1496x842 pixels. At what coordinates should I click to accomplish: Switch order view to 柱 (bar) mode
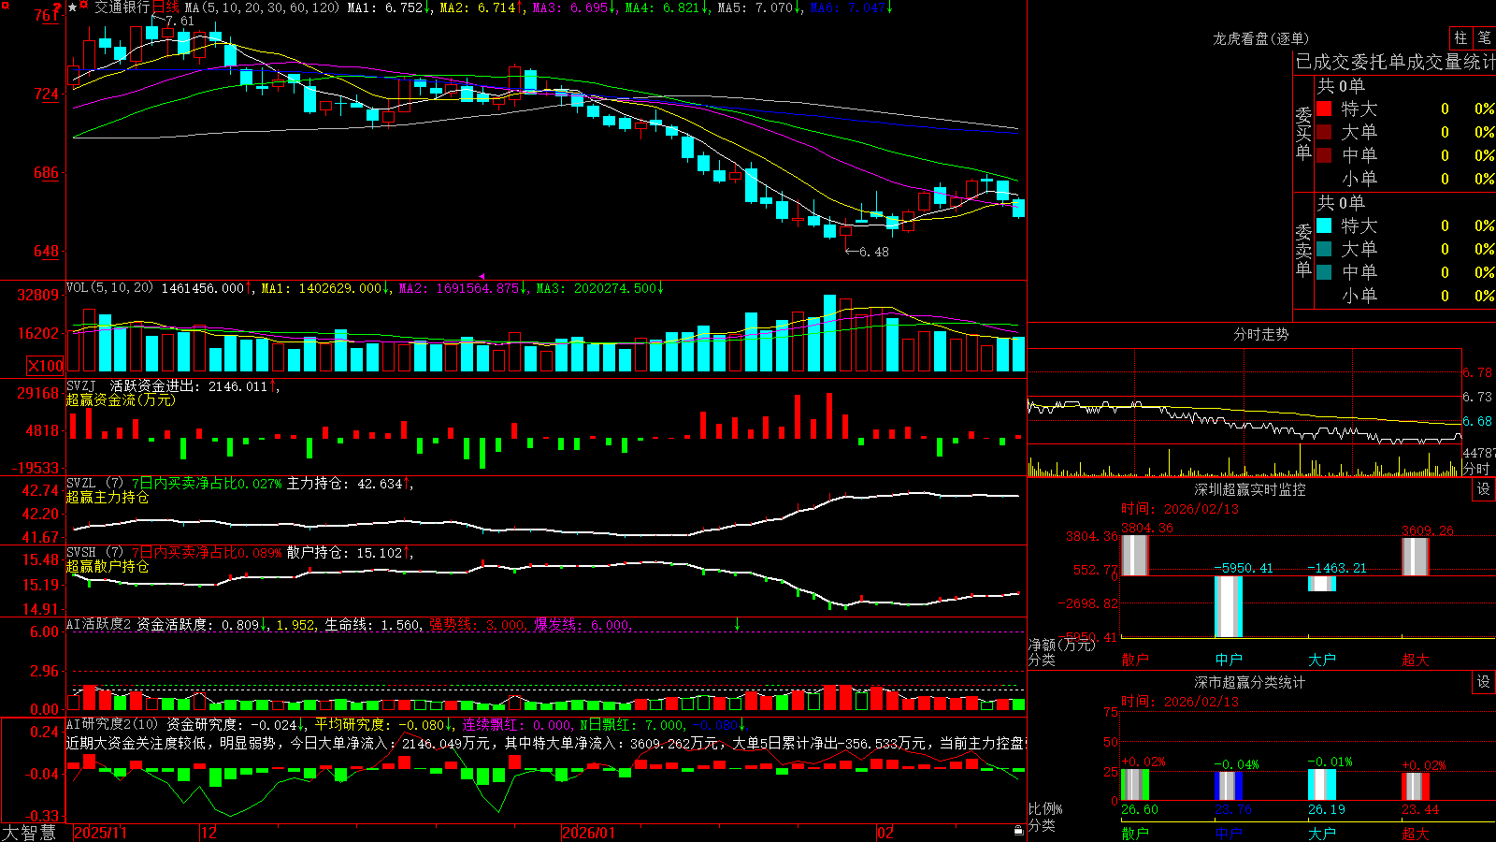coord(1460,38)
